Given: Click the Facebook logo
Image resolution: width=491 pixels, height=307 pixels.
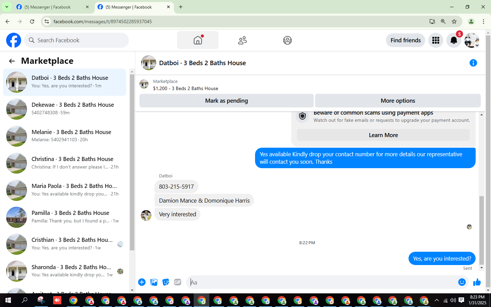Looking at the screenshot, I should (x=14, y=40).
